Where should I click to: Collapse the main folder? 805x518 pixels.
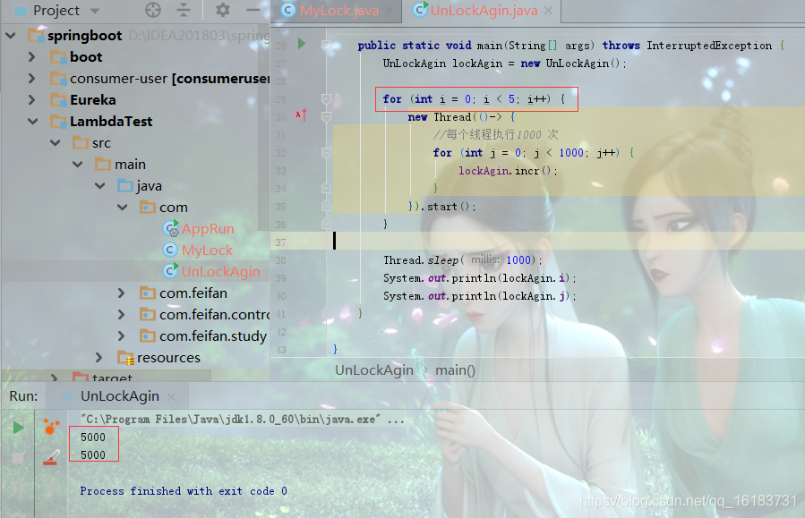point(78,165)
